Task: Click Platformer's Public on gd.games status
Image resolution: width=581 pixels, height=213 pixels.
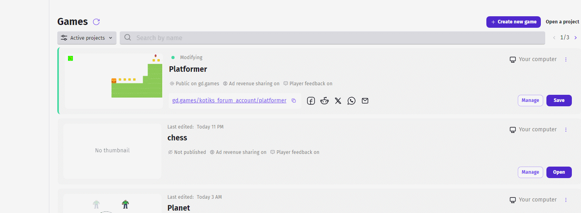Action: click(x=194, y=84)
